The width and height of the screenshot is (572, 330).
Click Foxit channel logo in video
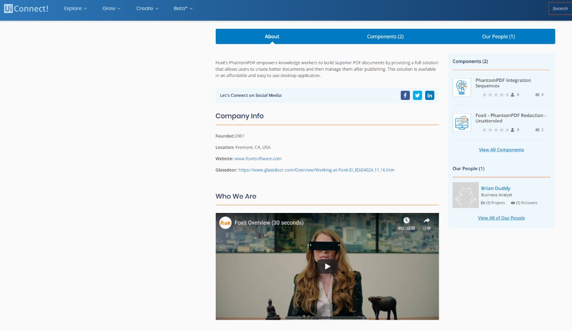pos(225,223)
